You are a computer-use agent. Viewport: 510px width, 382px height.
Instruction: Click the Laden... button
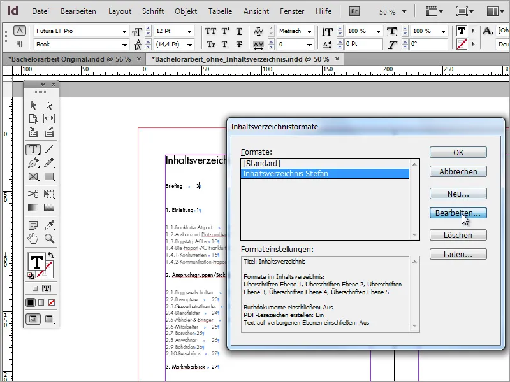458,254
